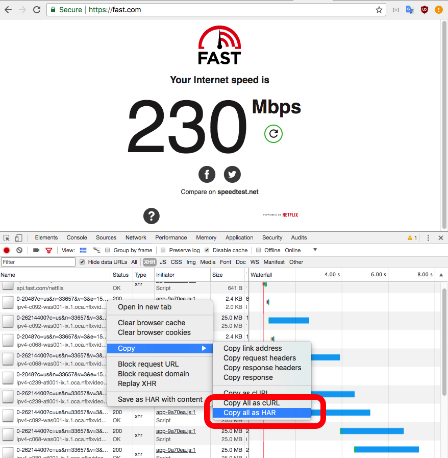Click the green lock Secure indicator
The width and height of the screenshot is (448, 458).
pyautogui.click(x=66, y=10)
